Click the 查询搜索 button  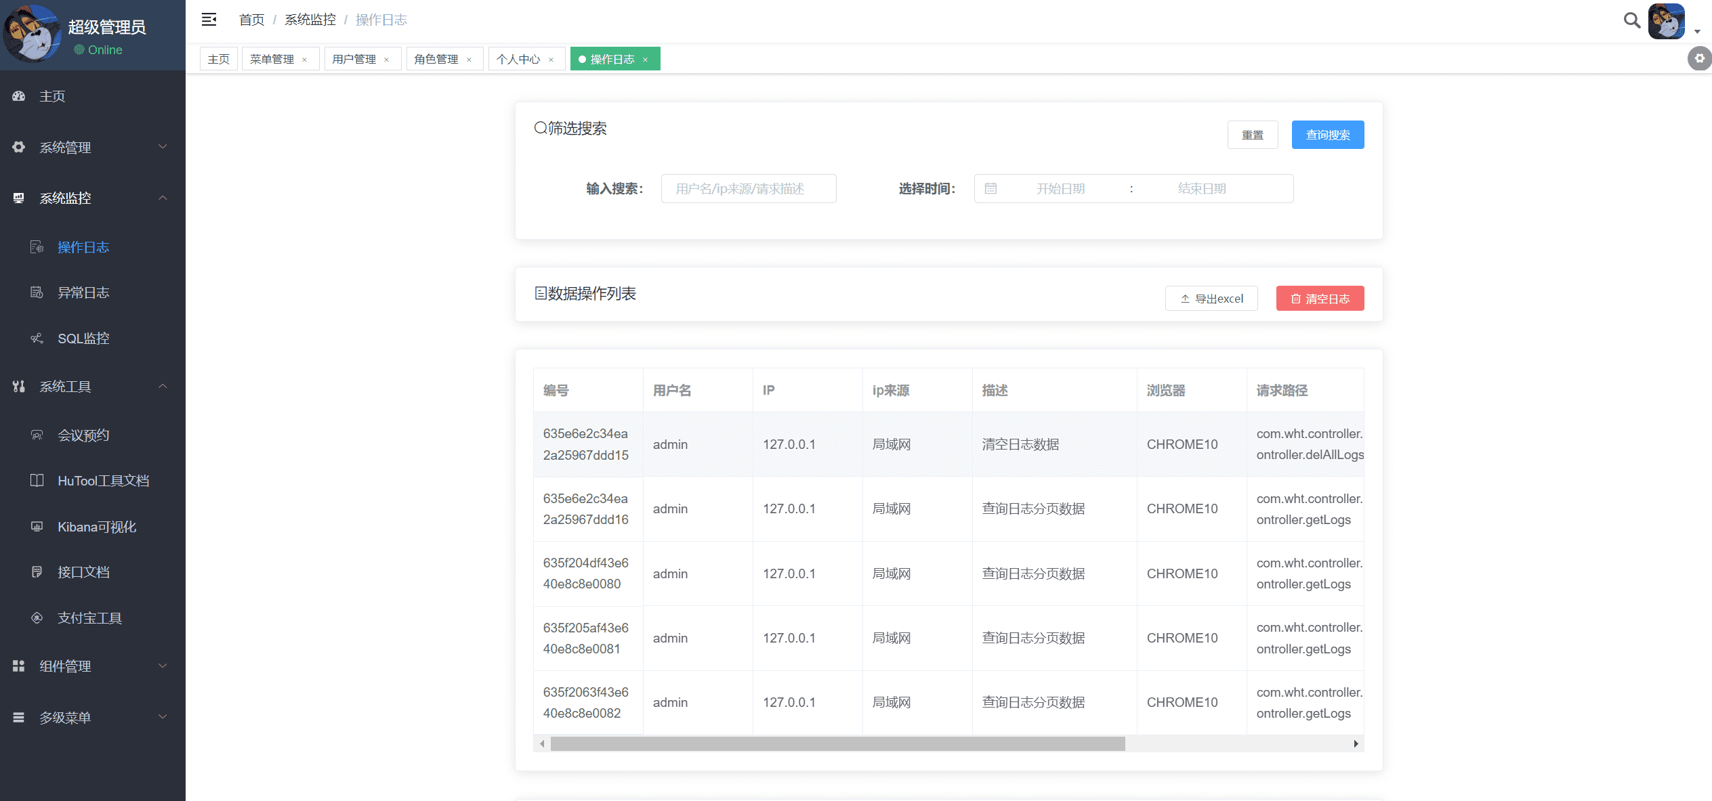(x=1328, y=135)
